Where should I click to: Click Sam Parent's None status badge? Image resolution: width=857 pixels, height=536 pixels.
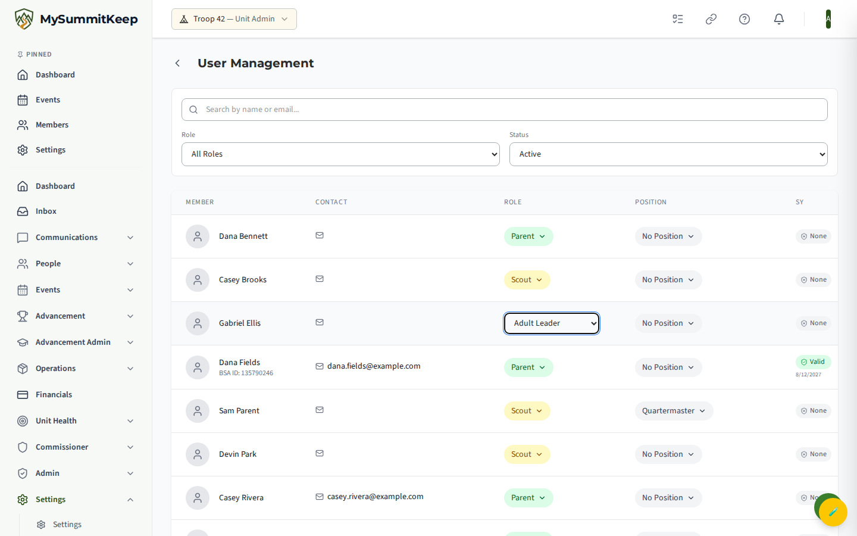[x=813, y=411]
